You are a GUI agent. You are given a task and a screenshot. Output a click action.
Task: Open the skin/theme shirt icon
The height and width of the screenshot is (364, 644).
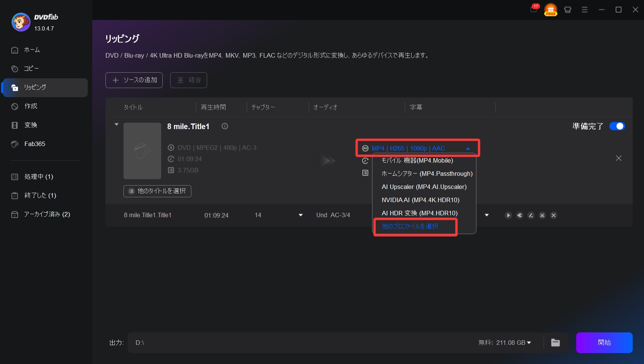[x=568, y=10]
